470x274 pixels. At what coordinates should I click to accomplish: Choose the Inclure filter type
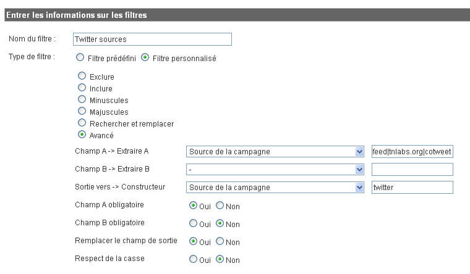pyautogui.click(x=82, y=88)
